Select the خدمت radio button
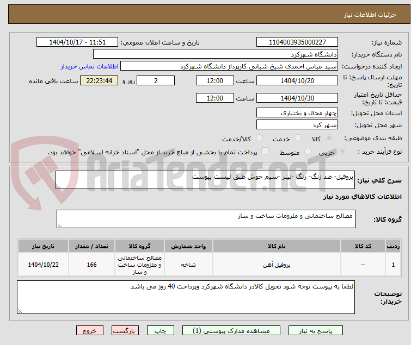Image resolution: width=411 pixels, height=345 pixels. tap(298, 138)
